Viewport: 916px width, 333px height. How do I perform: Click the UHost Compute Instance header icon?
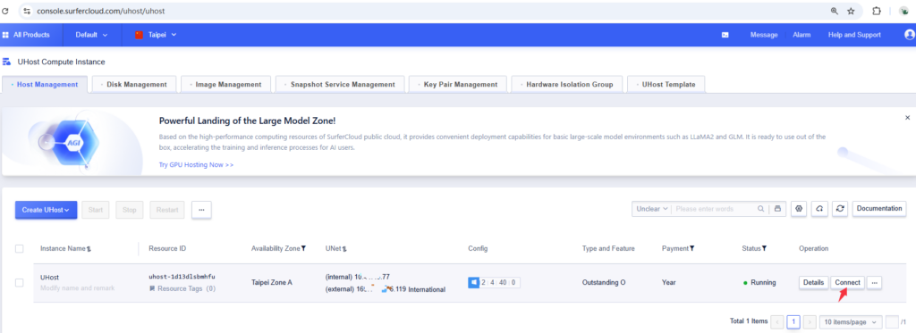click(6, 62)
